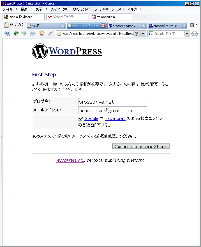Image resolution: width=201 pixels, height=247 pixels.
Task: Click Google icon in toolbar search box
Action: [151, 34]
